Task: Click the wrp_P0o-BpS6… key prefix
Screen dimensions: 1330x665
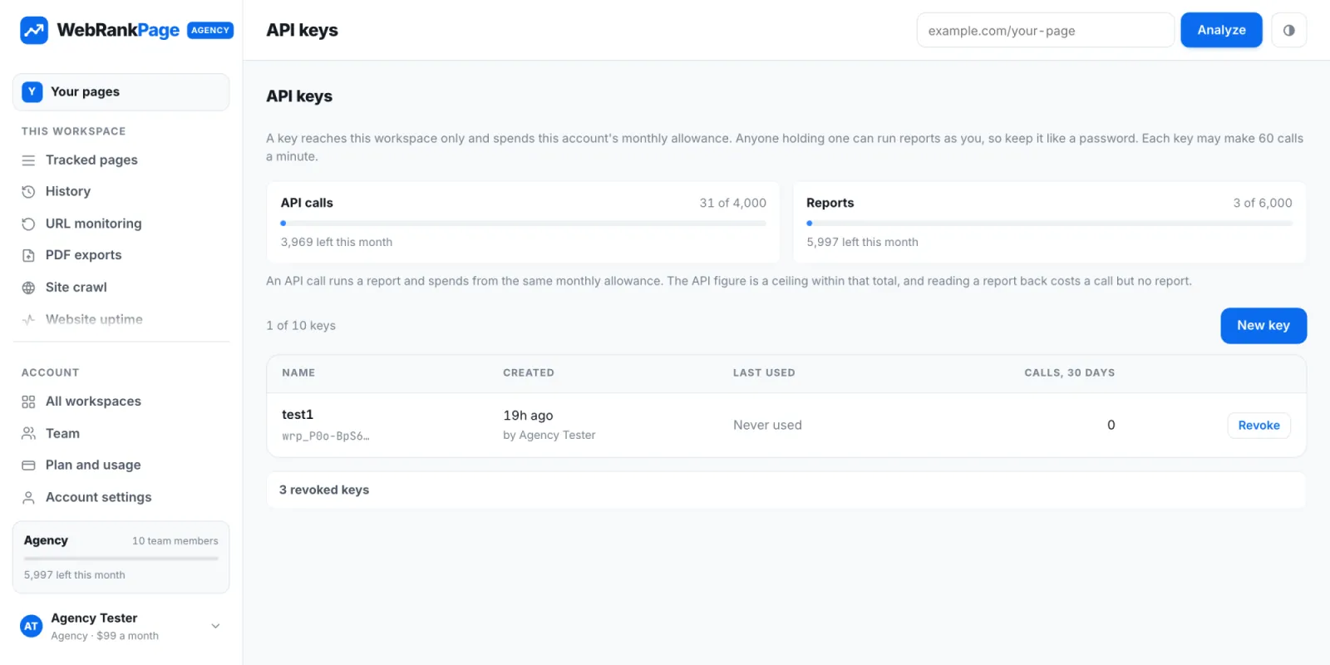Action: point(326,436)
